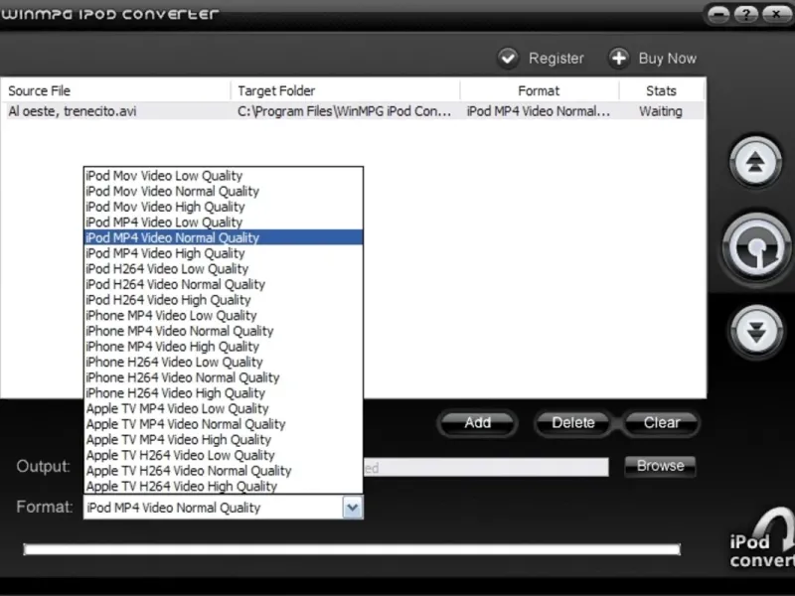Image resolution: width=795 pixels, height=596 pixels.
Task: Select Apple TV H264 Video Normal Quality
Action: pyautogui.click(x=223, y=471)
